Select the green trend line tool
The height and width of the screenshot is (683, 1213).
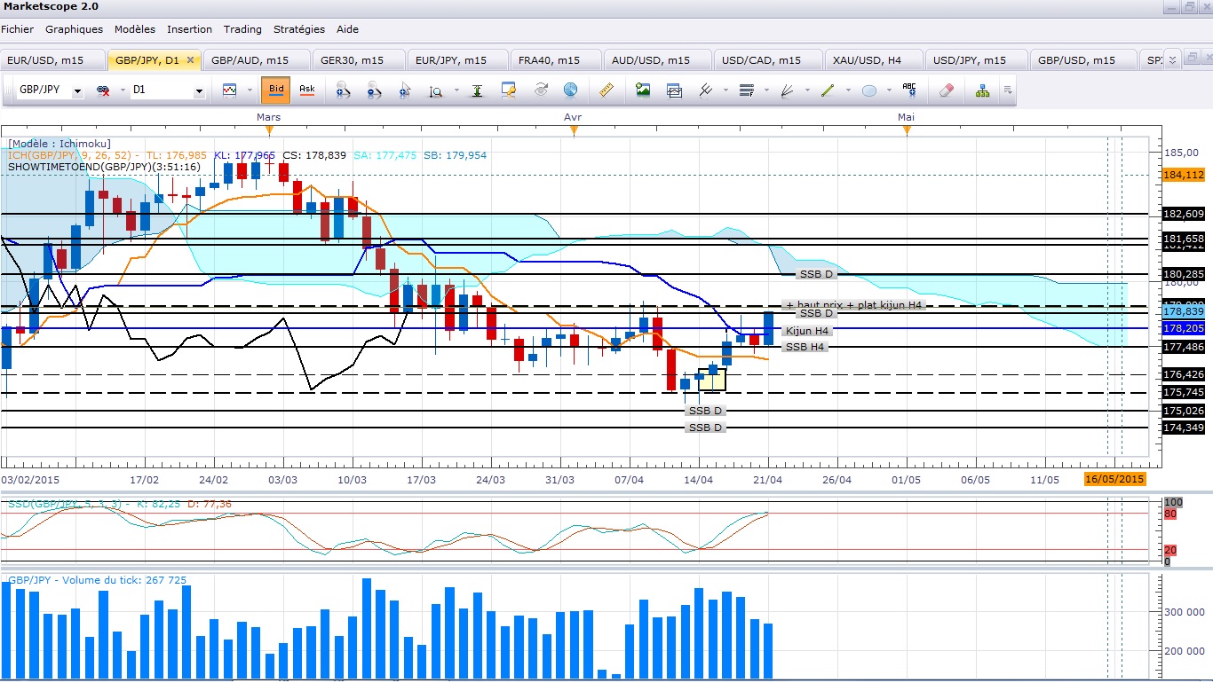point(828,90)
